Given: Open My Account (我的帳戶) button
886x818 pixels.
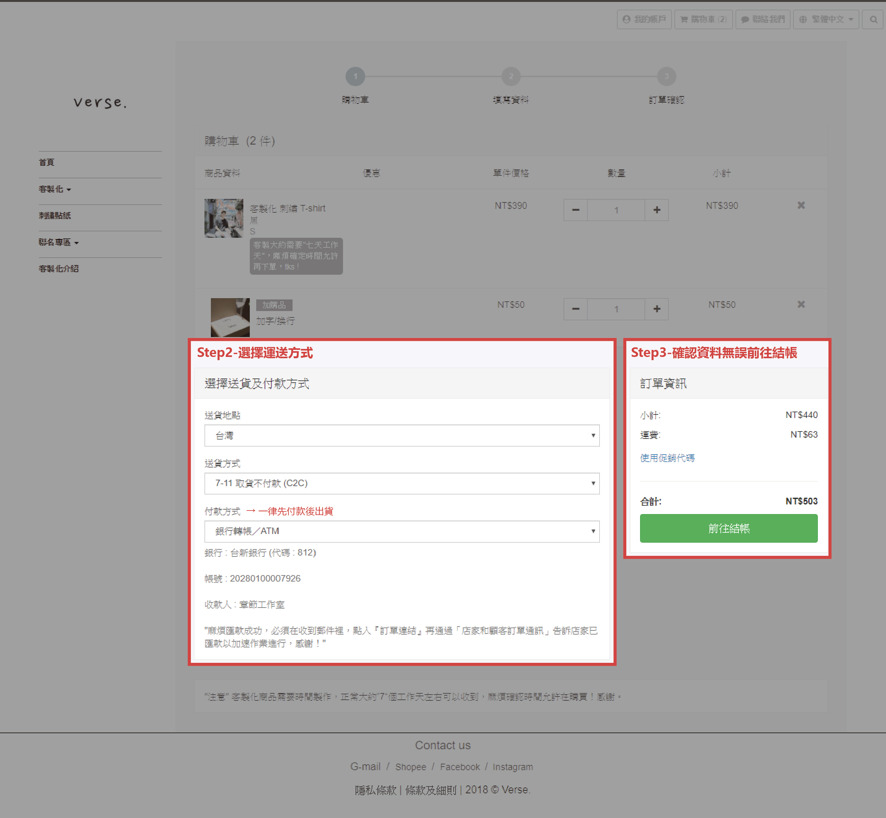Looking at the screenshot, I should (x=644, y=20).
